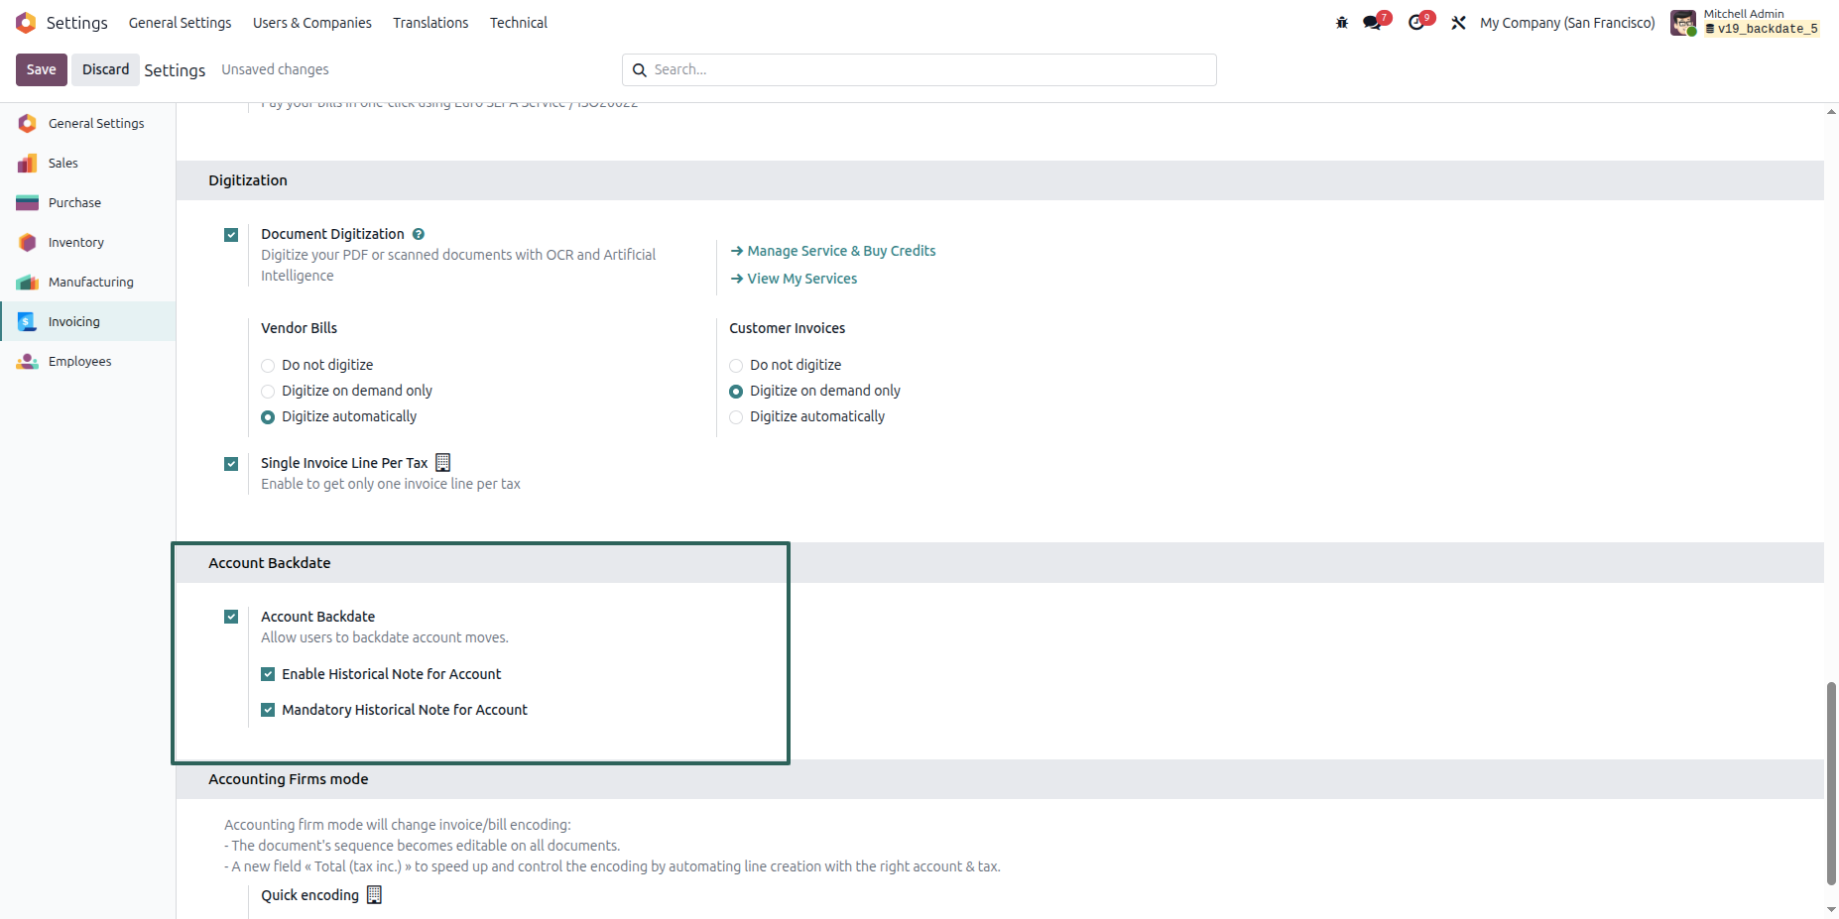Screen dimensions: 1839x919
Task: Uncheck Enable Historical Note for Account
Action: point(268,674)
